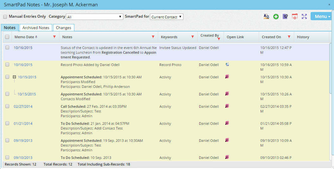Open the red window settings icon

point(295,17)
